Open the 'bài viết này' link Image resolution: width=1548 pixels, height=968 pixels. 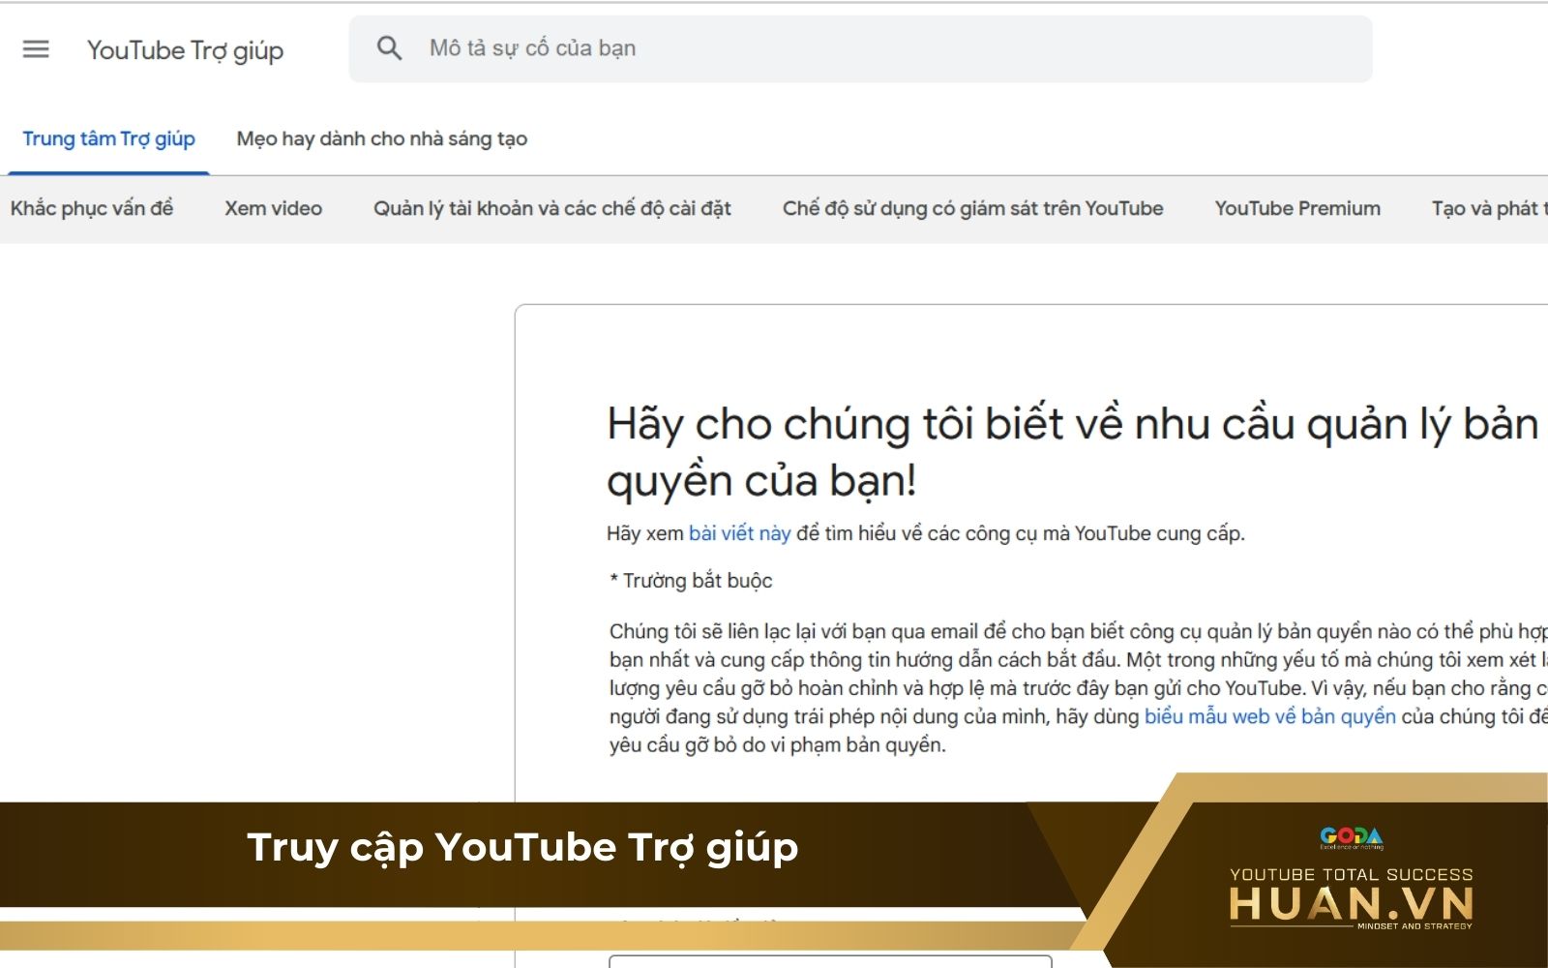740,533
